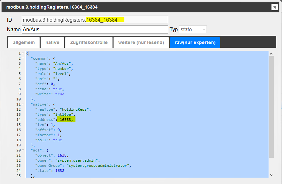Viewport: 282px width, 184px height.
Task: Open the Zugriffskontrolle tab
Action: coord(89,42)
